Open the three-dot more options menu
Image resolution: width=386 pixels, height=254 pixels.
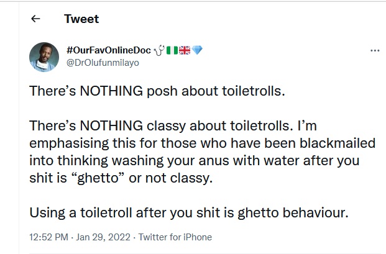[x=375, y=50]
